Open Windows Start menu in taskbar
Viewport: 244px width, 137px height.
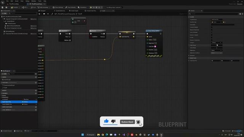click(x=83, y=135)
